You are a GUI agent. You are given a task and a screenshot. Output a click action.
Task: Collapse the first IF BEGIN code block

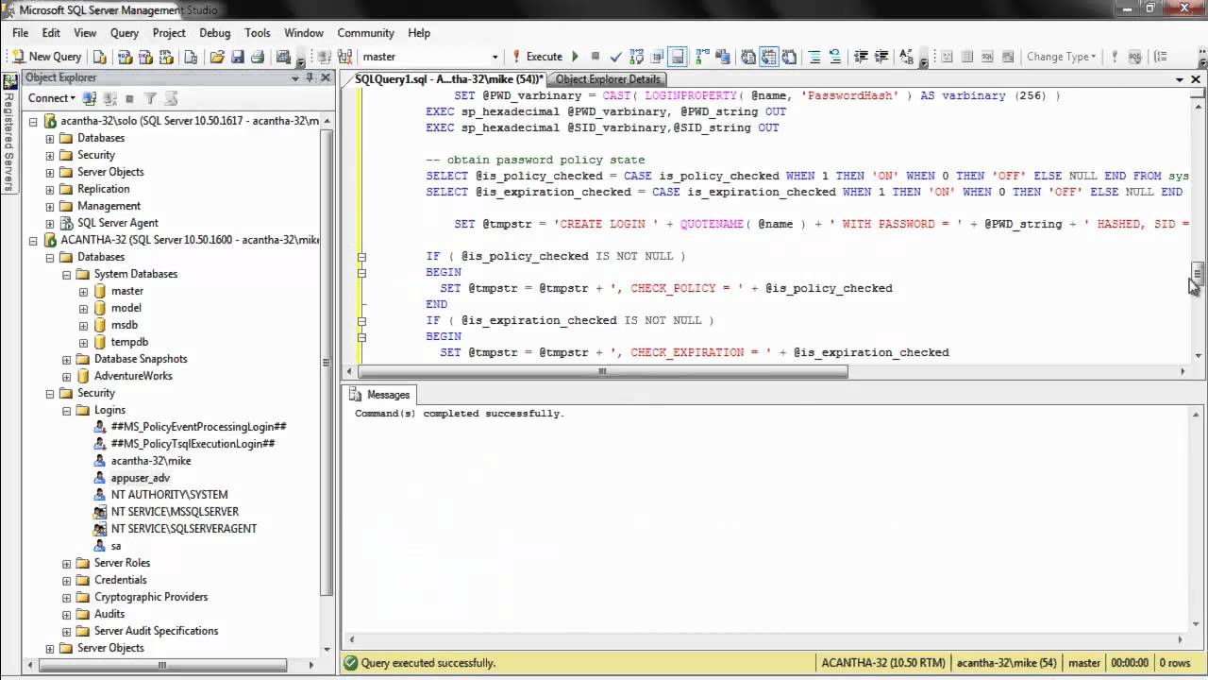click(x=361, y=256)
